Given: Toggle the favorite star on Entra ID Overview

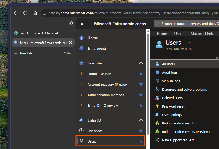Looking at the screenshot, I should tap(141, 131).
